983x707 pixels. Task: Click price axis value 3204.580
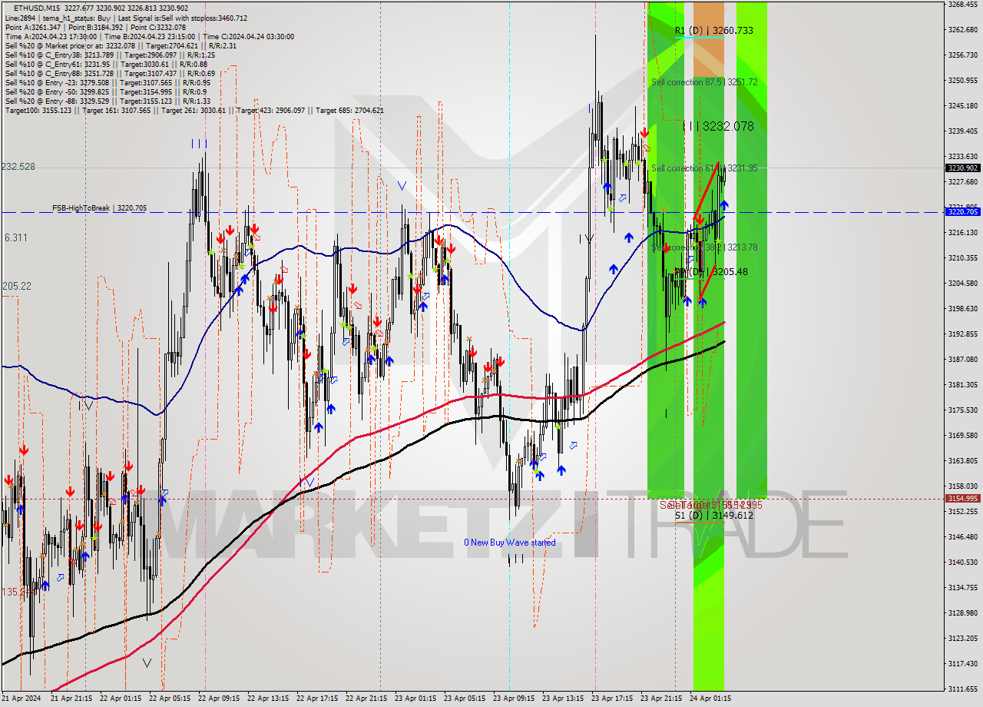pos(962,283)
